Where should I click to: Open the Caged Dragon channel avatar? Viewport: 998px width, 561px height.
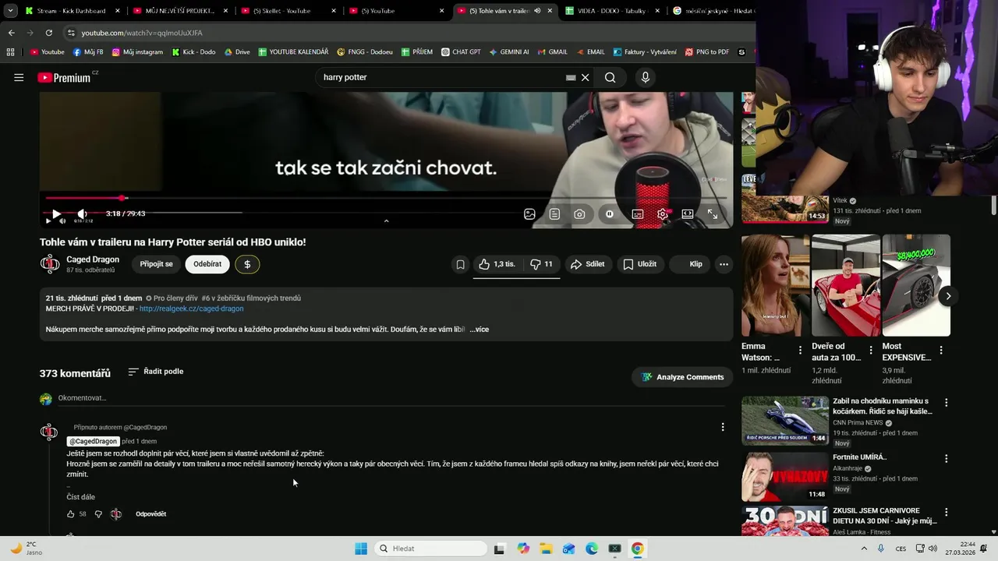50,264
